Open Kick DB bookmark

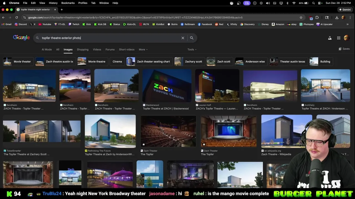[x=100, y=24]
